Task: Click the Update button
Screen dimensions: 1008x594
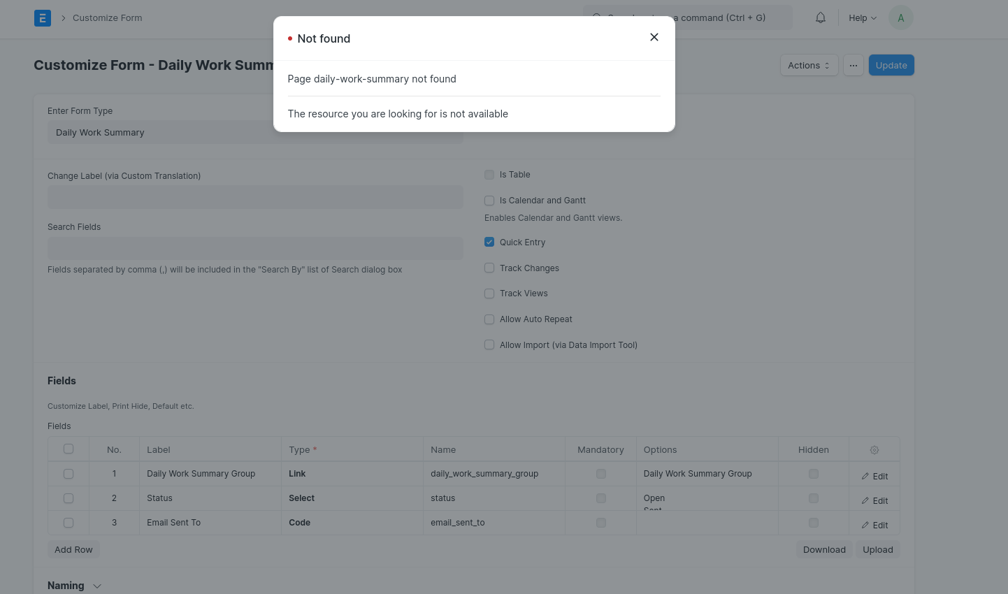Action: tap(891, 65)
